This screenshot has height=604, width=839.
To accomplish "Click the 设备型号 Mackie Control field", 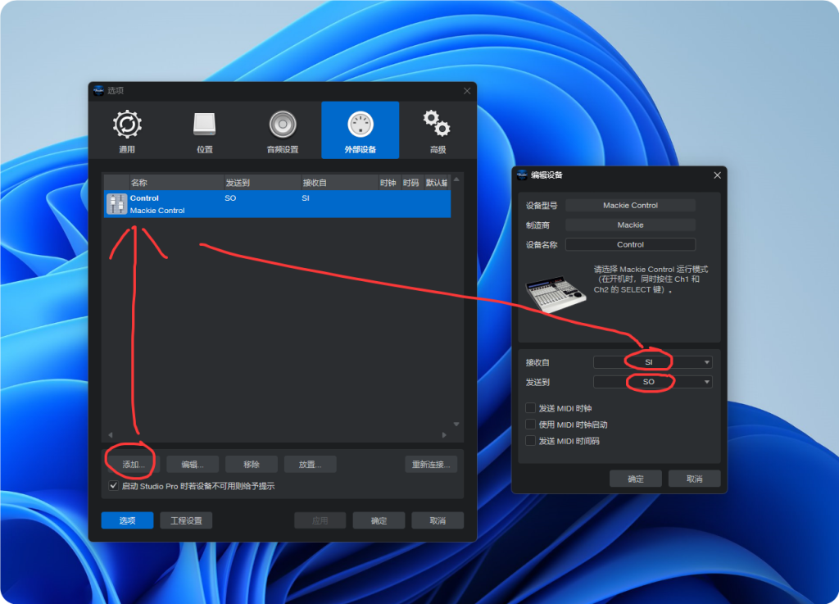I will [x=630, y=206].
